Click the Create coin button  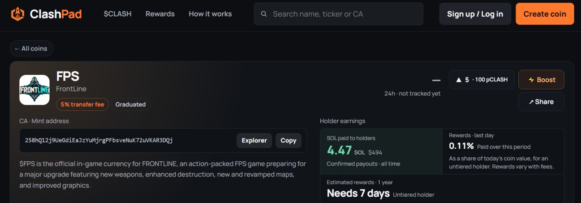point(545,14)
